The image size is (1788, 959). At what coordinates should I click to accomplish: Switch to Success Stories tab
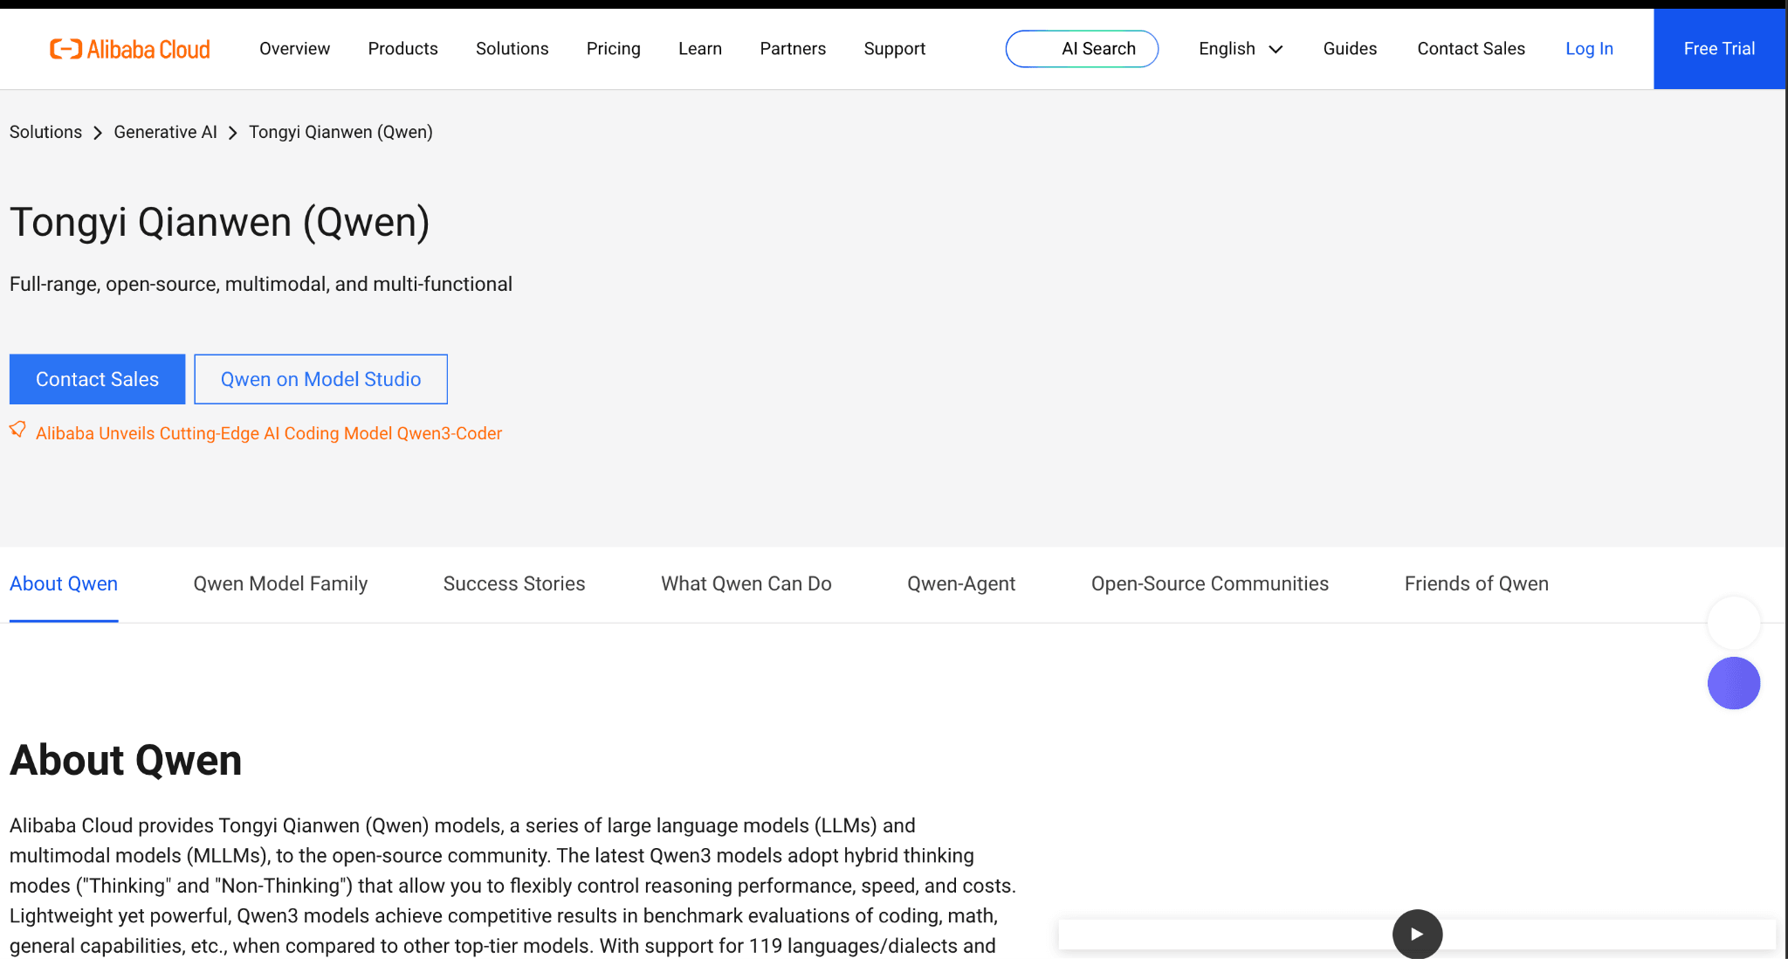tap(514, 583)
